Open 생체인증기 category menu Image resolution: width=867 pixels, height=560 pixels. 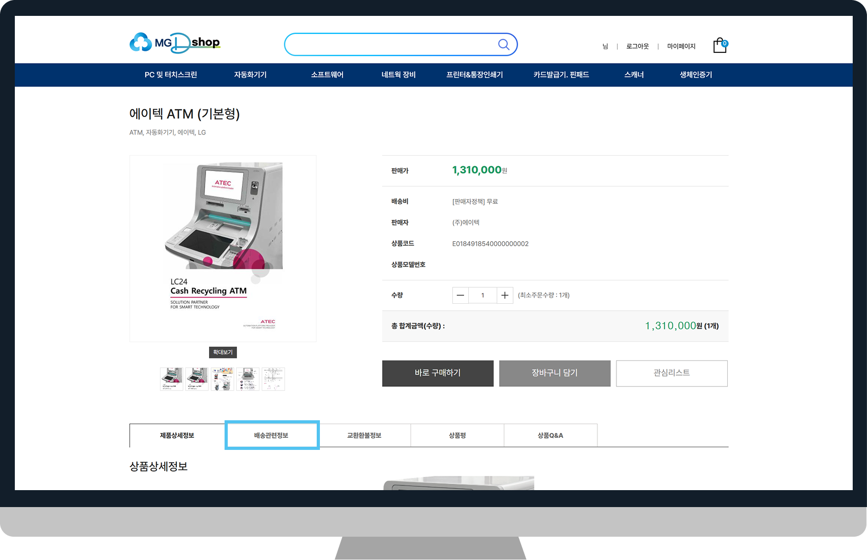click(x=696, y=75)
